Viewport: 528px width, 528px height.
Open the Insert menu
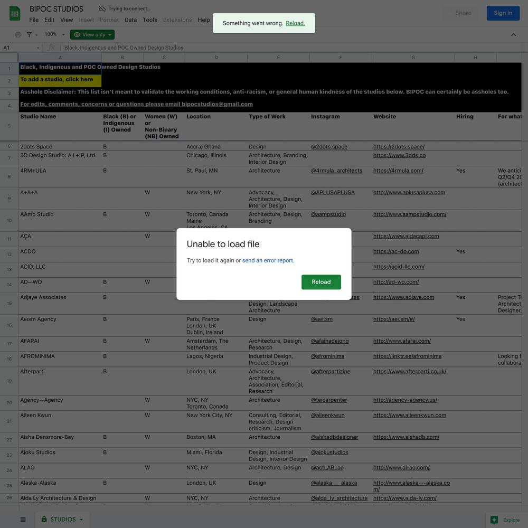[86, 20]
